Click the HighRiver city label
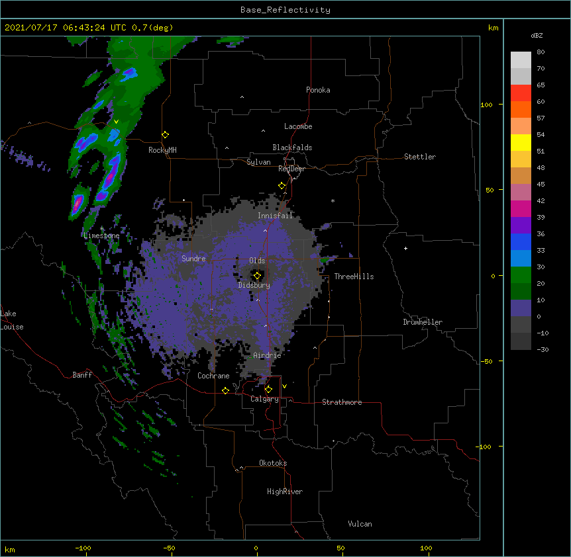Image resolution: width=571 pixels, height=557 pixels. pos(285,492)
